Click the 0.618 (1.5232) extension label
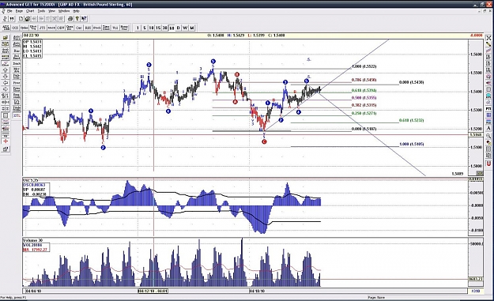Viewport: 494px width, 301px height. [x=411, y=120]
